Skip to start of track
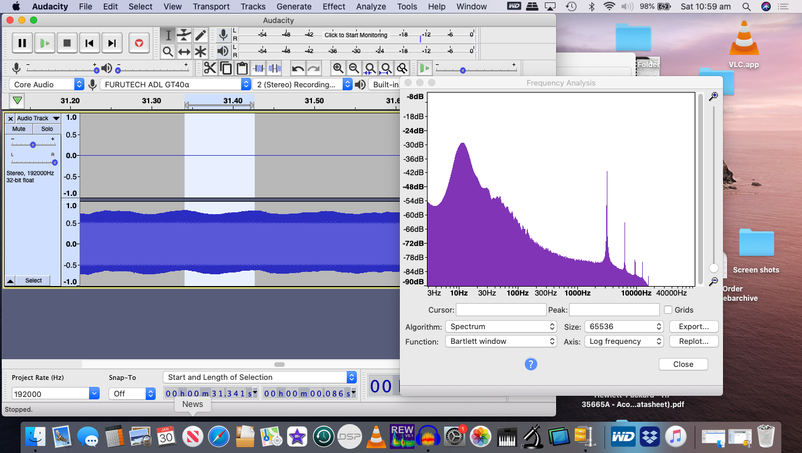The height and width of the screenshot is (453, 802). [x=89, y=43]
